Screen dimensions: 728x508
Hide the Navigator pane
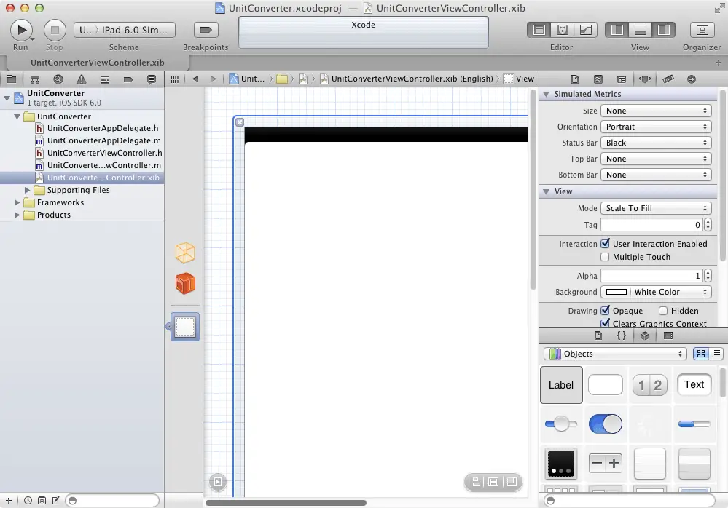[617, 30]
